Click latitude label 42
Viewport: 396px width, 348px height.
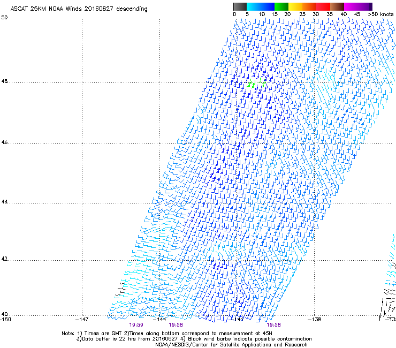(x=4, y=259)
